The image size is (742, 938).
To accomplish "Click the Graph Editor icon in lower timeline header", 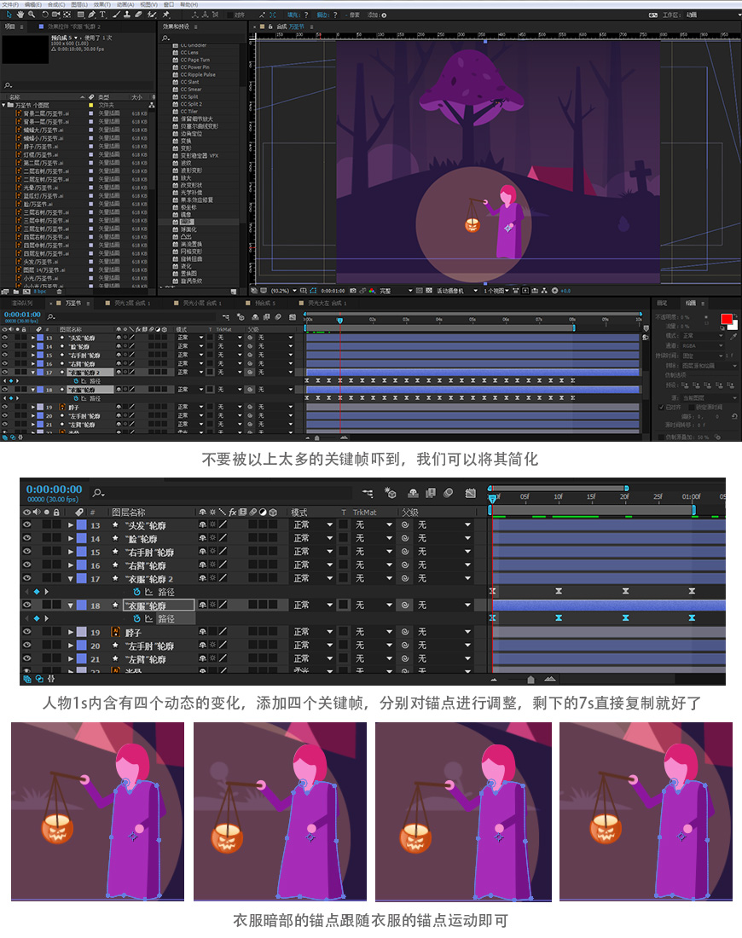I will coord(471,493).
